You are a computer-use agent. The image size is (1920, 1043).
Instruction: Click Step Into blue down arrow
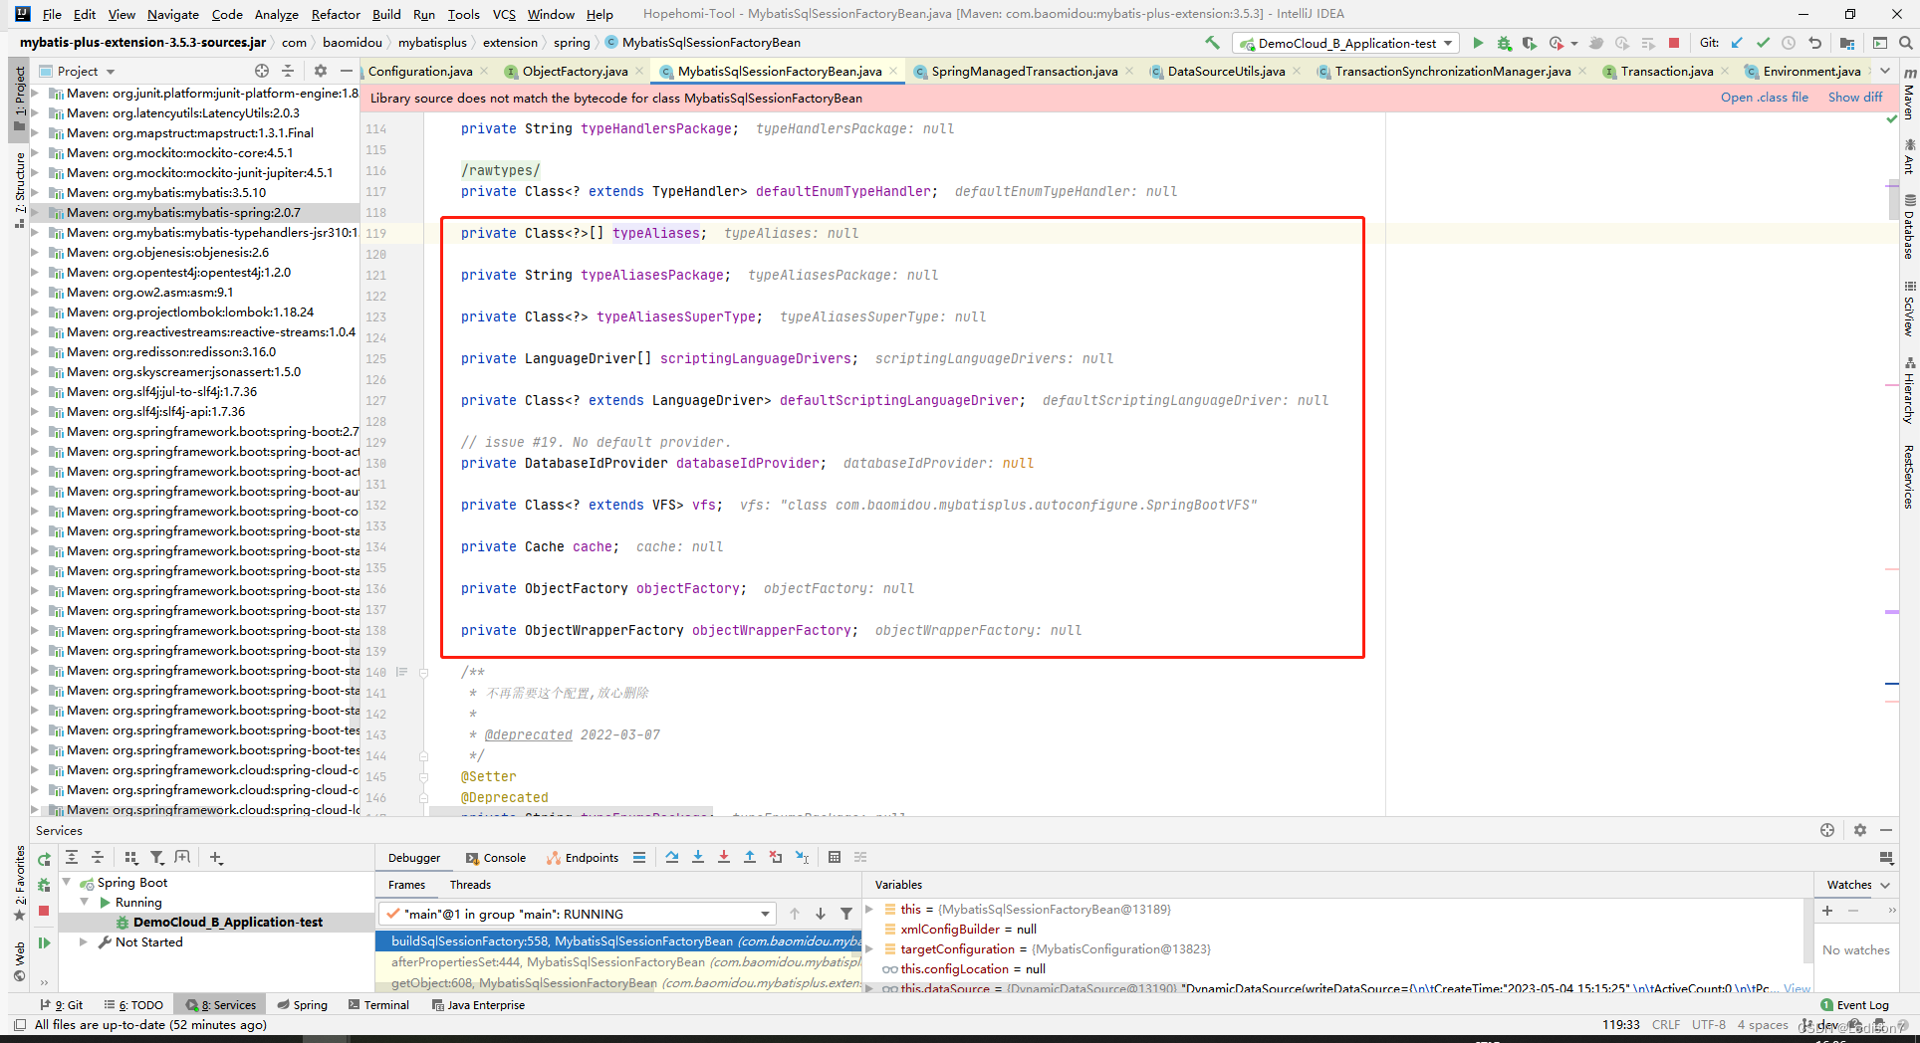coord(698,857)
